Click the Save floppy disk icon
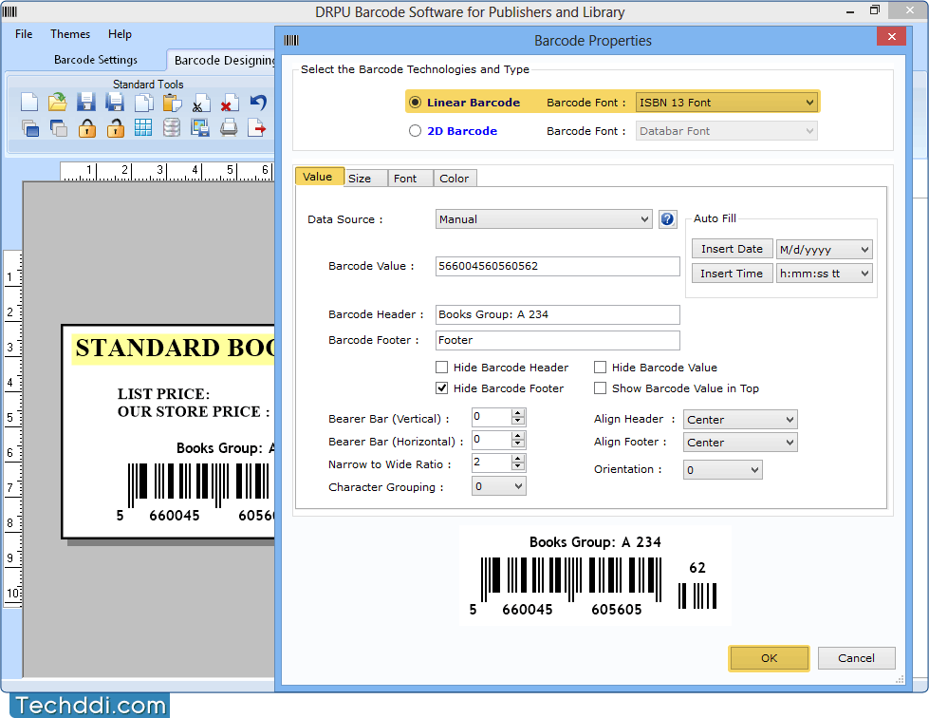Screen dimensions: 929x718 [86, 103]
